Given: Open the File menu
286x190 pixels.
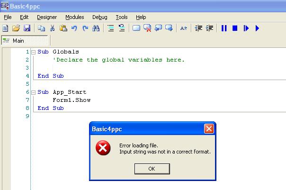Looking at the screenshot, I should tap(8, 17).
